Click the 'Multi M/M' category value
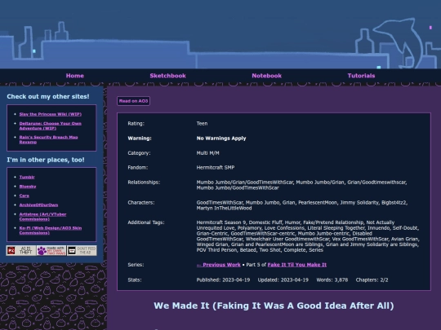 208,153
